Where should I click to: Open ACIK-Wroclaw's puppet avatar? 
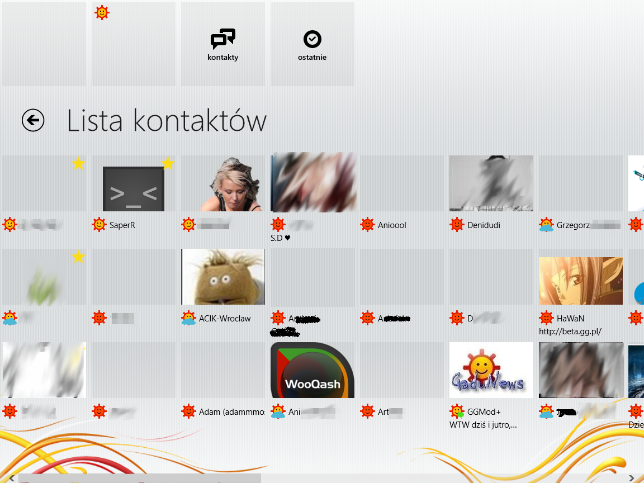pyautogui.click(x=223, y=276)
